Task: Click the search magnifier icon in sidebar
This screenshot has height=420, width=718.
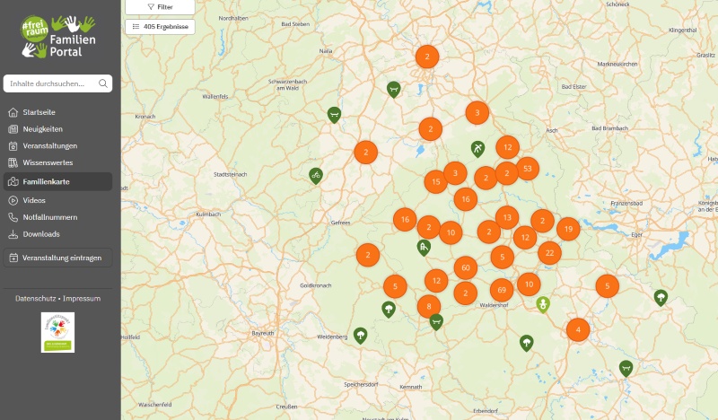Action: (x=103, y=83)
